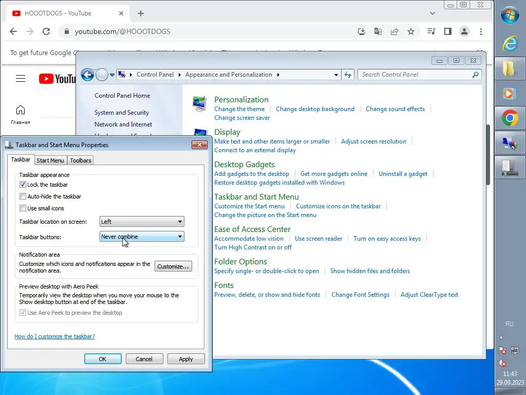Screen dimensions: 526x395
Task: Click the Apply button
Action: [x=186, y=358]
